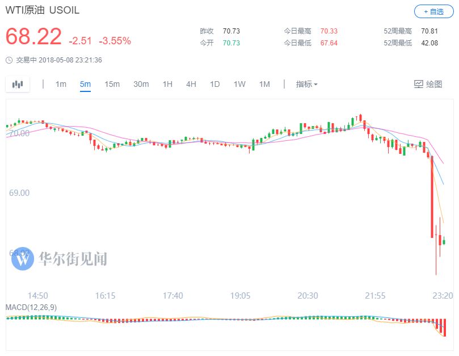The image size is (459, 356).
Task: Switch to the 1m timeframe
Action: click(61, 84)
